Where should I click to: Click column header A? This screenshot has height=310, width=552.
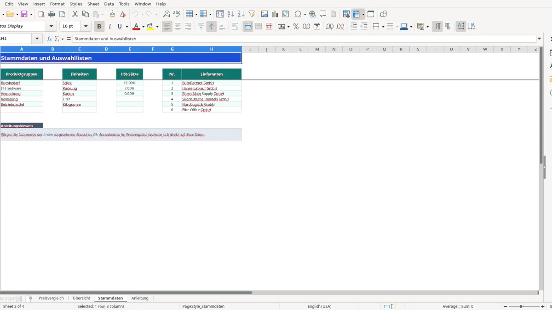click(x=22, y=49)
